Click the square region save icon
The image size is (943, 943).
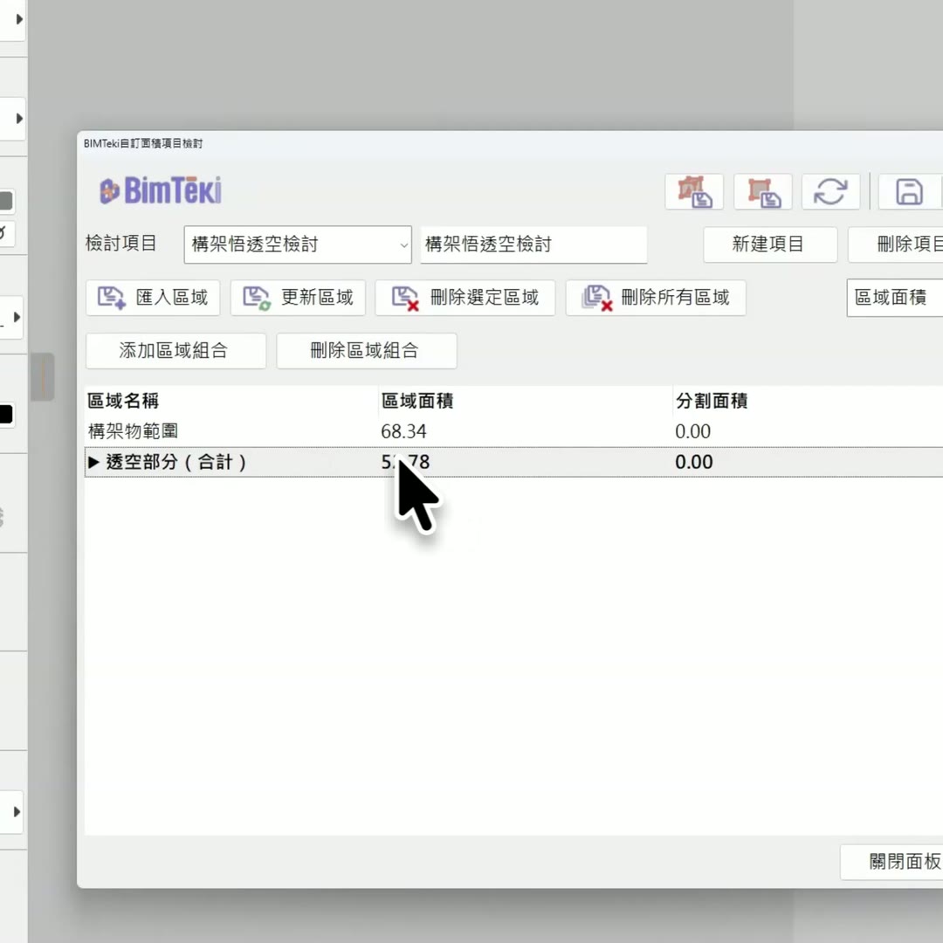pyautogui.click(x=762, y=192)
